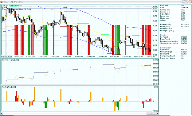192x116 pixels.
Task: Select Floating P/L [USD] label in info panel
Action: tap(167, 31)
